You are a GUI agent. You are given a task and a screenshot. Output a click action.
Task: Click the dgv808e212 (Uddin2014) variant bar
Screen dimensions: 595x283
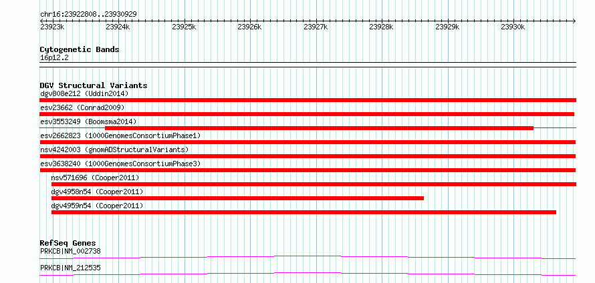point(308,100)
